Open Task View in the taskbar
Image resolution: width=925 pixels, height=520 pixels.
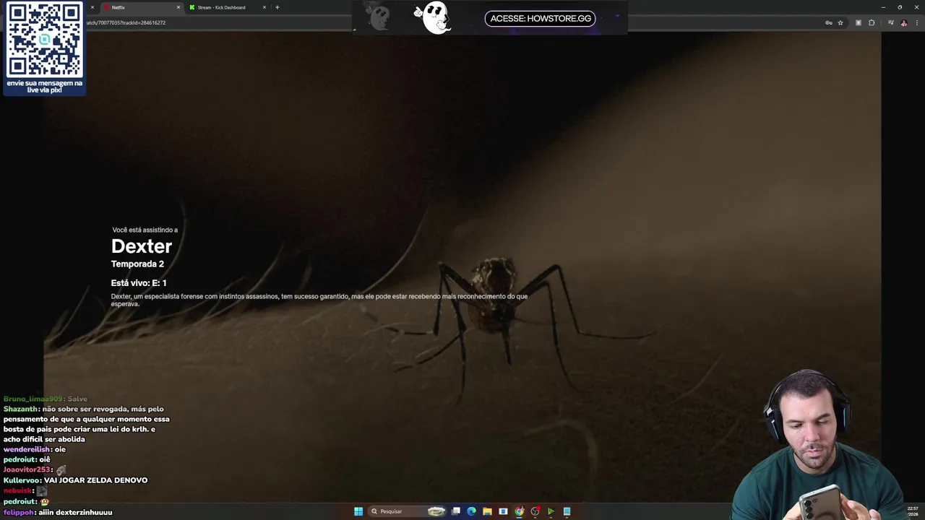456,511
